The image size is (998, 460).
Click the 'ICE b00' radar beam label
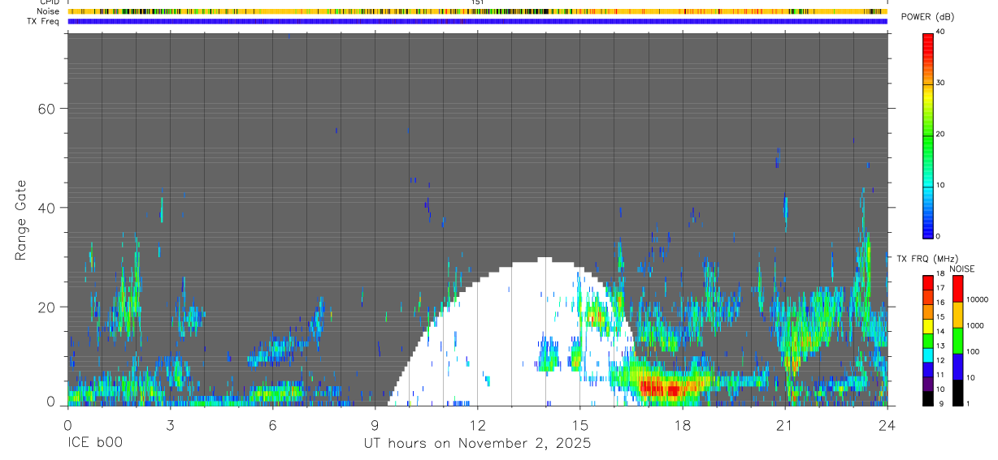[96, 443]
